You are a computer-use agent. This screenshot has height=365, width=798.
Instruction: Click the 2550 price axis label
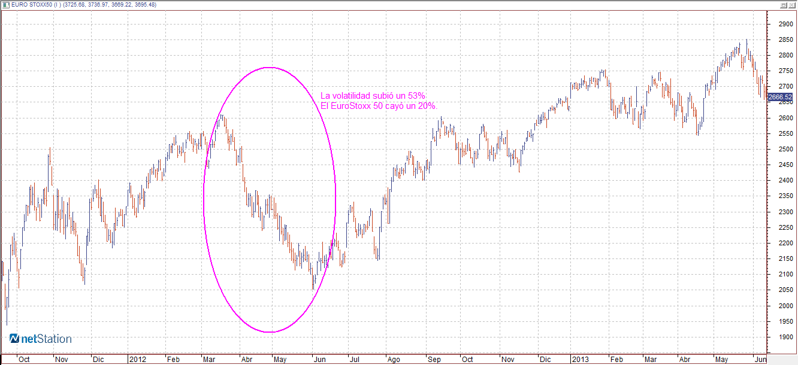tap(785, 133)
